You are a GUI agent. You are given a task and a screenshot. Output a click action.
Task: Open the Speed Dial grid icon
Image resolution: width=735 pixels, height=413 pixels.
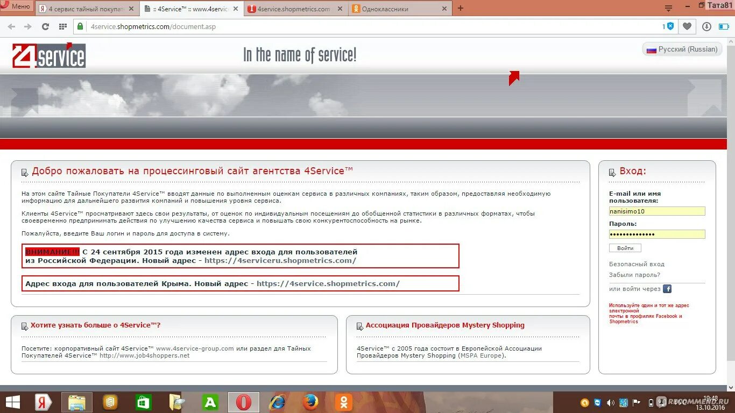click(x=62, y=26)
